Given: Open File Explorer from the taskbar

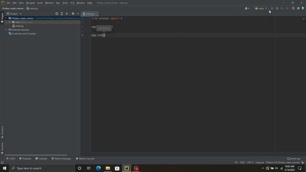Looking at the screenshot, I should coord(108,168).
